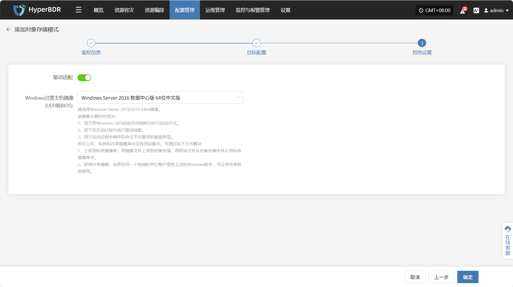
Task: Open the 运维管理 menu
Action: [215, 10]
